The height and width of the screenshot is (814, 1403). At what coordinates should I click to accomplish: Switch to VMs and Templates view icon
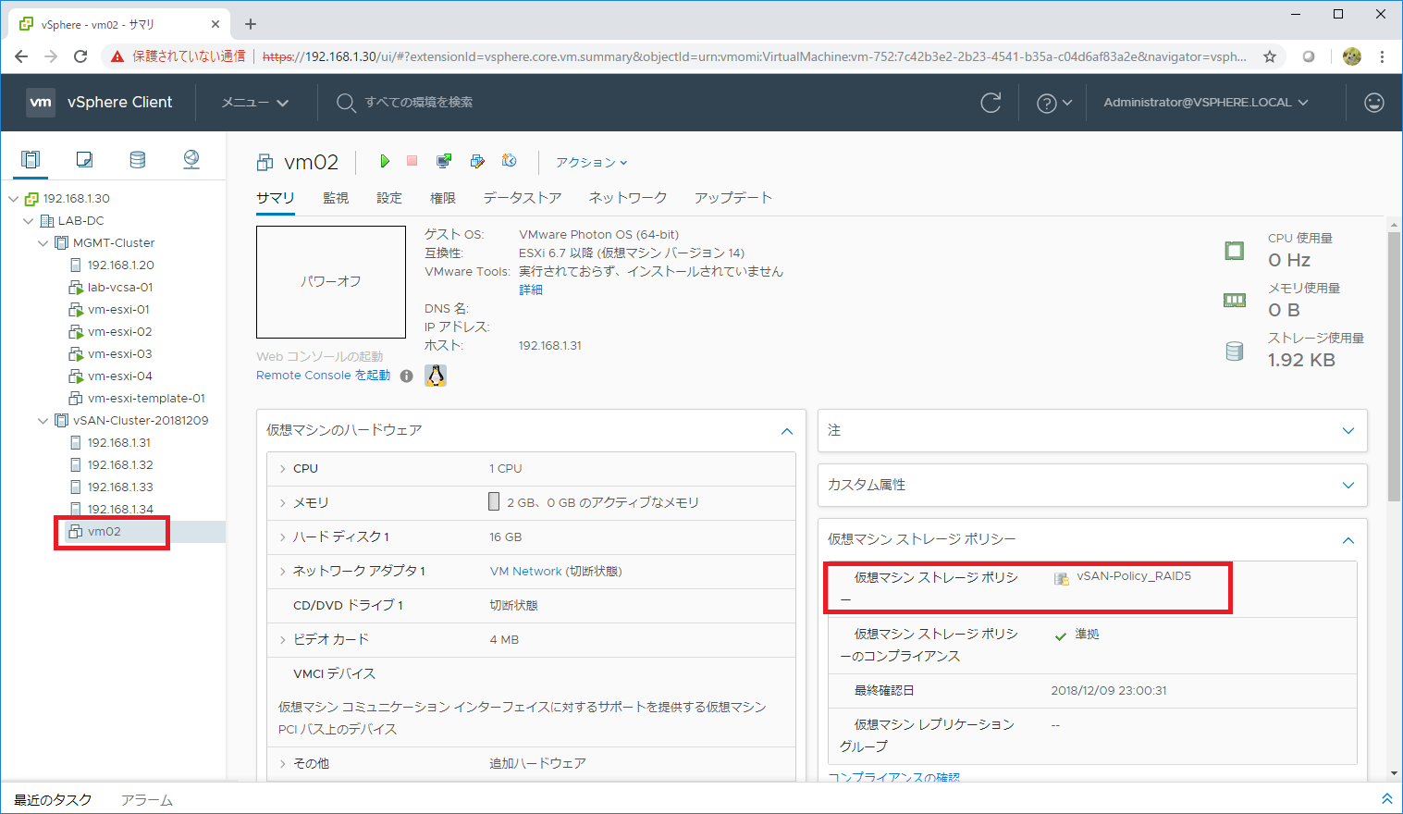pyautogui.click(x=84, y=160)
